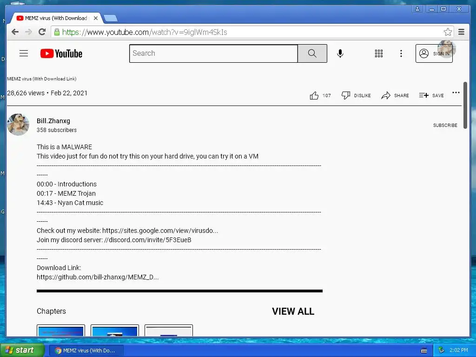476x357 pixels.
Task: Open the first chapter thumbnail
Action: [61, 331]
